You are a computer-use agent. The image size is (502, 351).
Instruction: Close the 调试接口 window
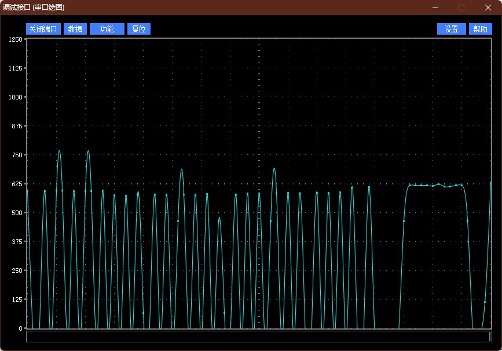tap(488, 8)
